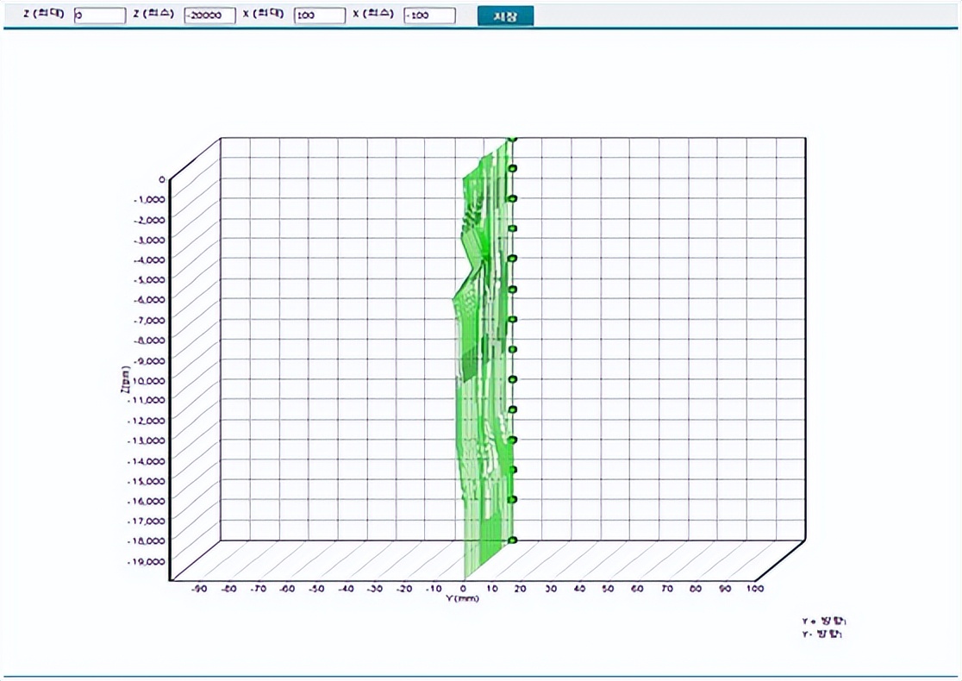The width and height of the screenshot is (962, 681).
Task: Click the -10,000 tick label on Z axis
Action: (147, 380)
